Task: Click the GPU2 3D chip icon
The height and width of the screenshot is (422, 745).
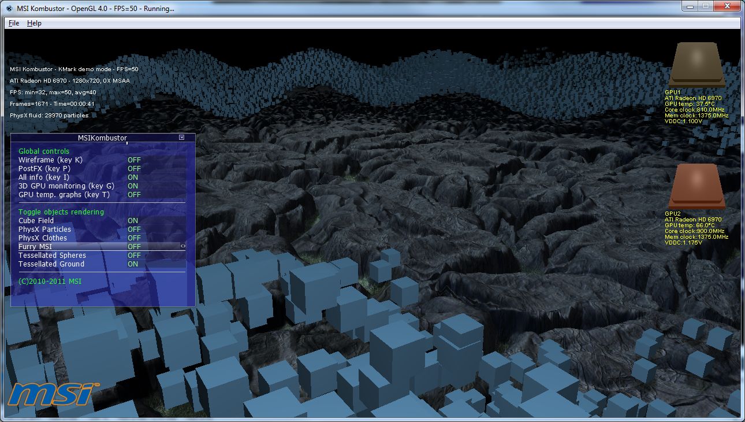Action: (696, 186)
